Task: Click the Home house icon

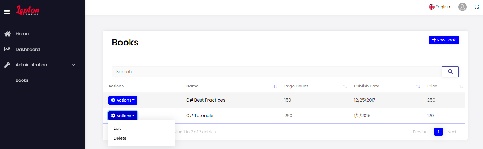Action: pyautogui.click(x=8, y=34)
